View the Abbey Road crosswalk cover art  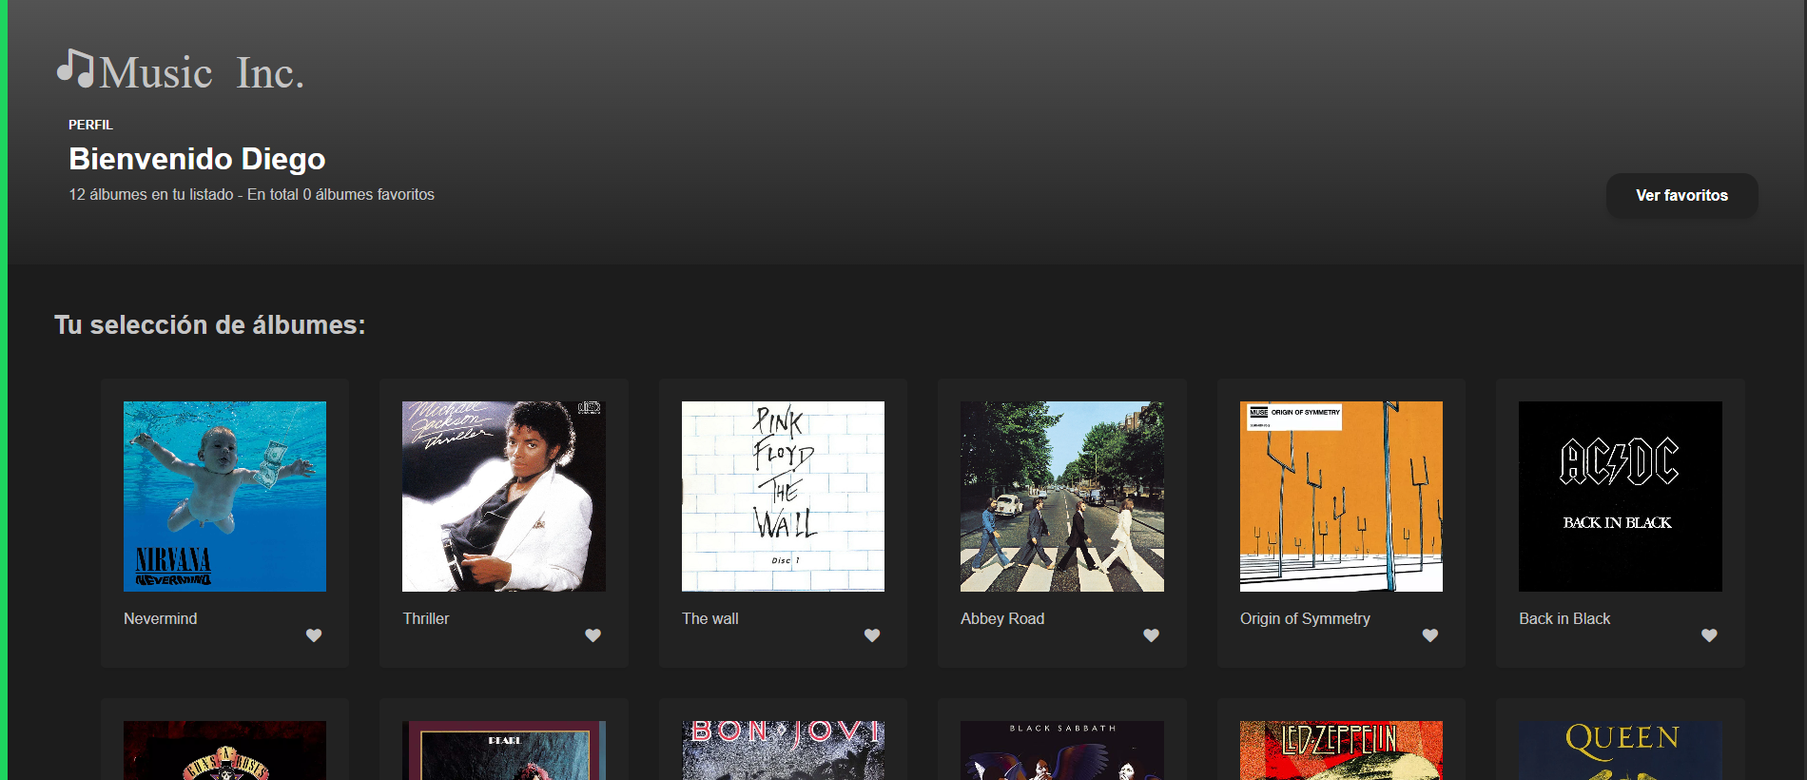(x=1062, y=497)
